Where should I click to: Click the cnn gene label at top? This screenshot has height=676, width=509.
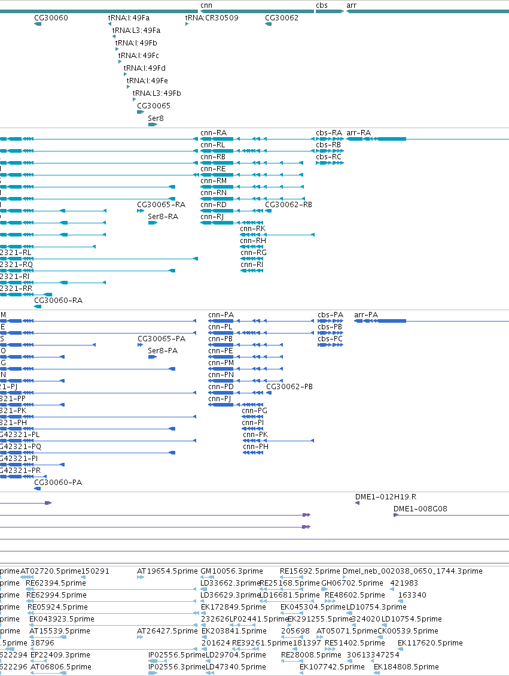[x=206, y=5]
